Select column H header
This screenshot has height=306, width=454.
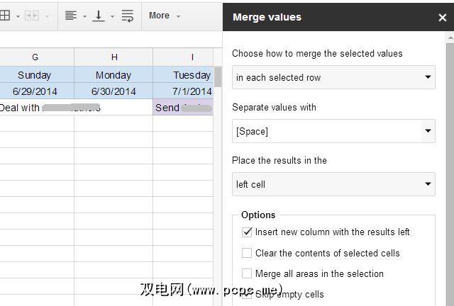click(x=113, y=57)
